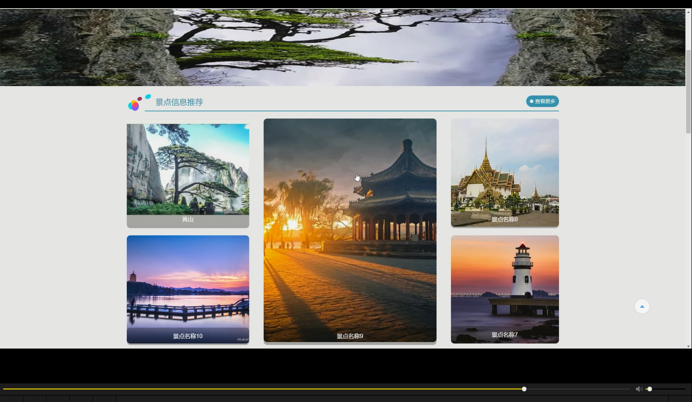Click the 黄山 caption label

coord(188,220)
